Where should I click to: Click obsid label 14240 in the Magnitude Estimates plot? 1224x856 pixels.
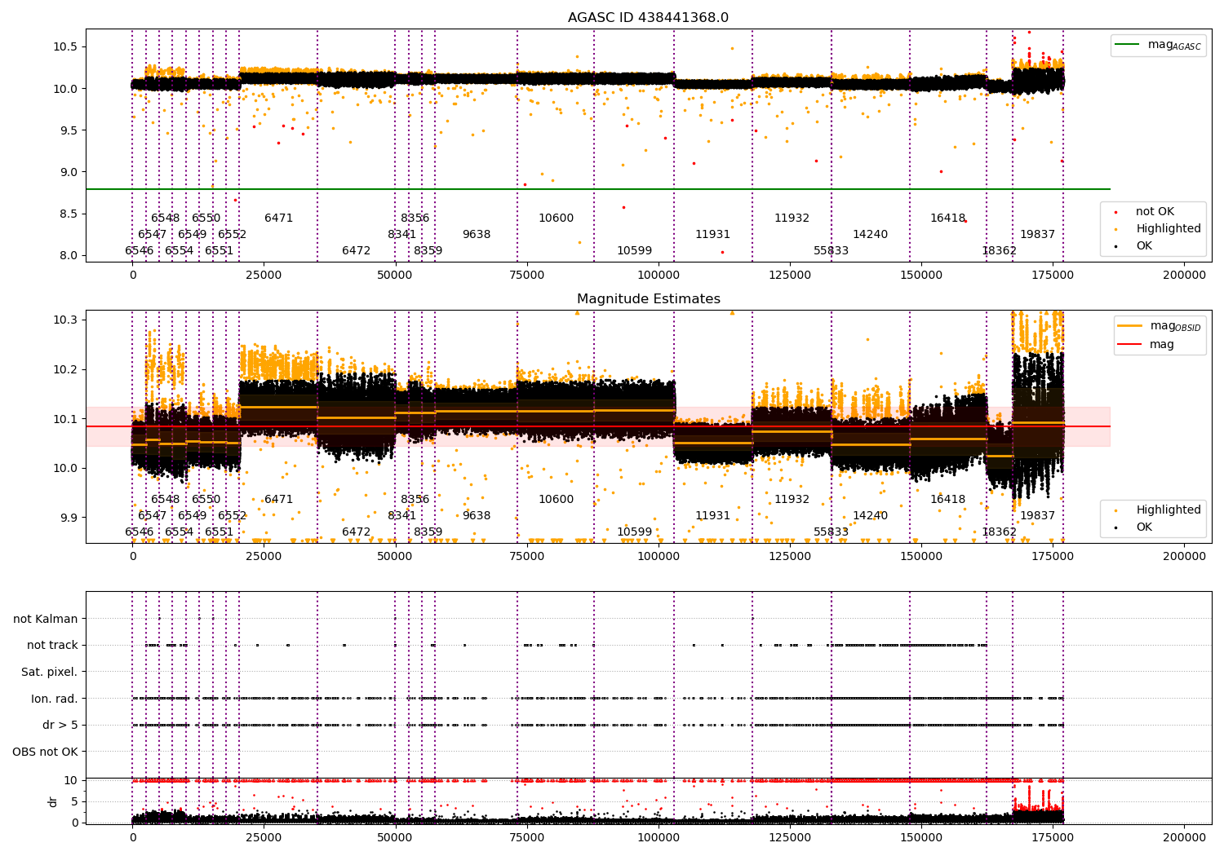[870, 515]
